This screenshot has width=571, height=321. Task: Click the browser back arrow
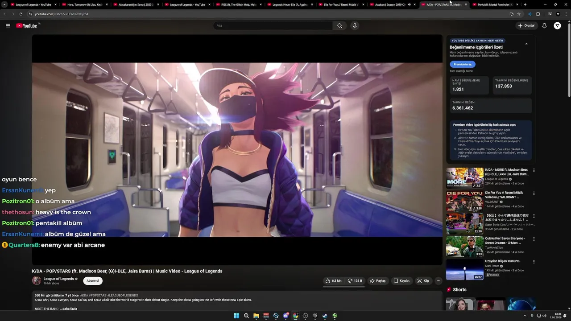click(x=5, y=14)
